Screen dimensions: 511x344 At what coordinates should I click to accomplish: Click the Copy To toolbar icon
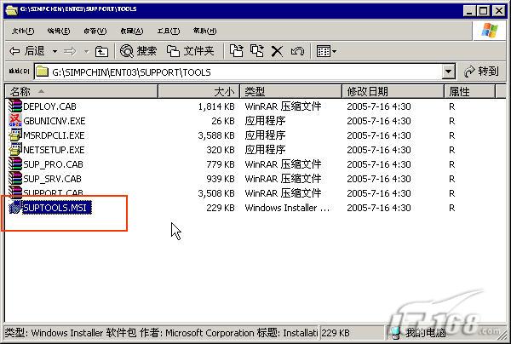point(256,51)
